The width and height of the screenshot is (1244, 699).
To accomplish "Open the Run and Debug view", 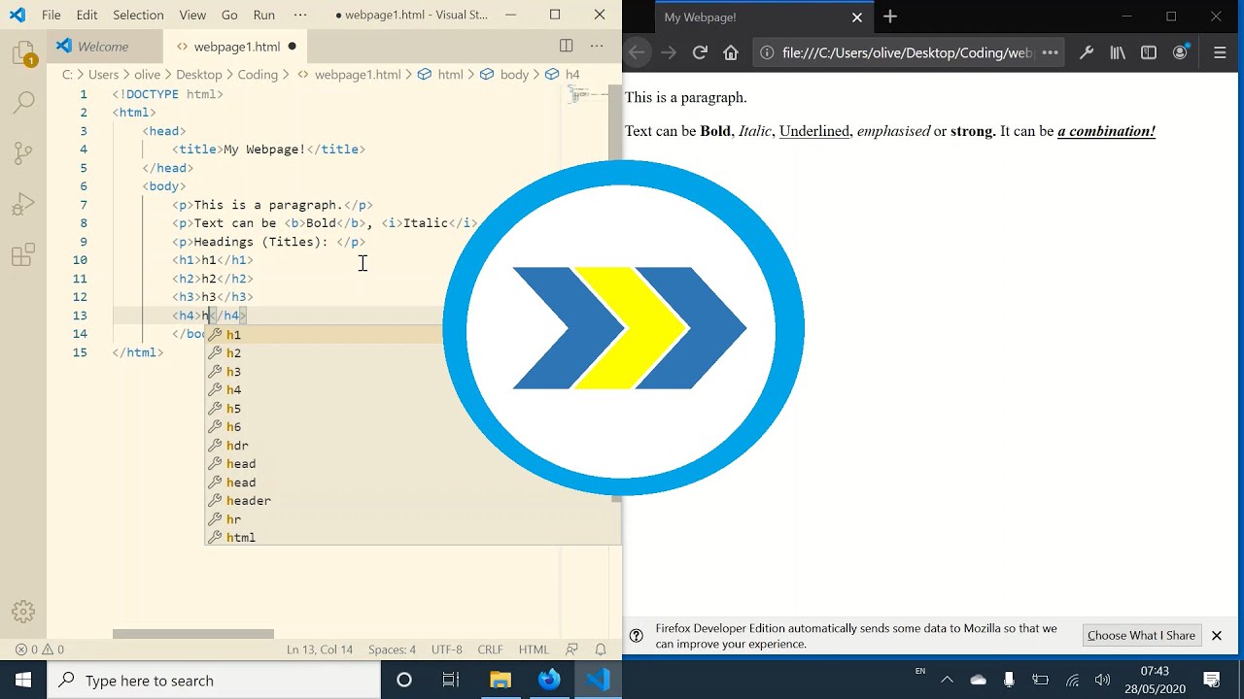I will (x=23, y=204).
